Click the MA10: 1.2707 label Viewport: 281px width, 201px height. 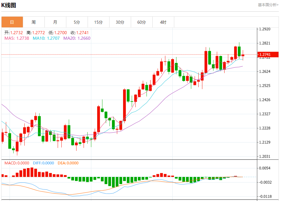point(46,38)
